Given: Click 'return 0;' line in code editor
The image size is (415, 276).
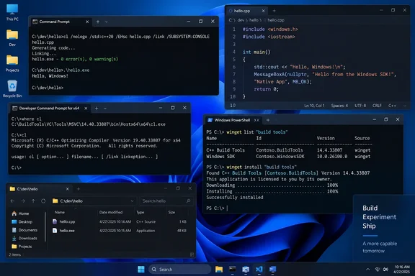Looking at the screenshot, I should coord(267,89).
